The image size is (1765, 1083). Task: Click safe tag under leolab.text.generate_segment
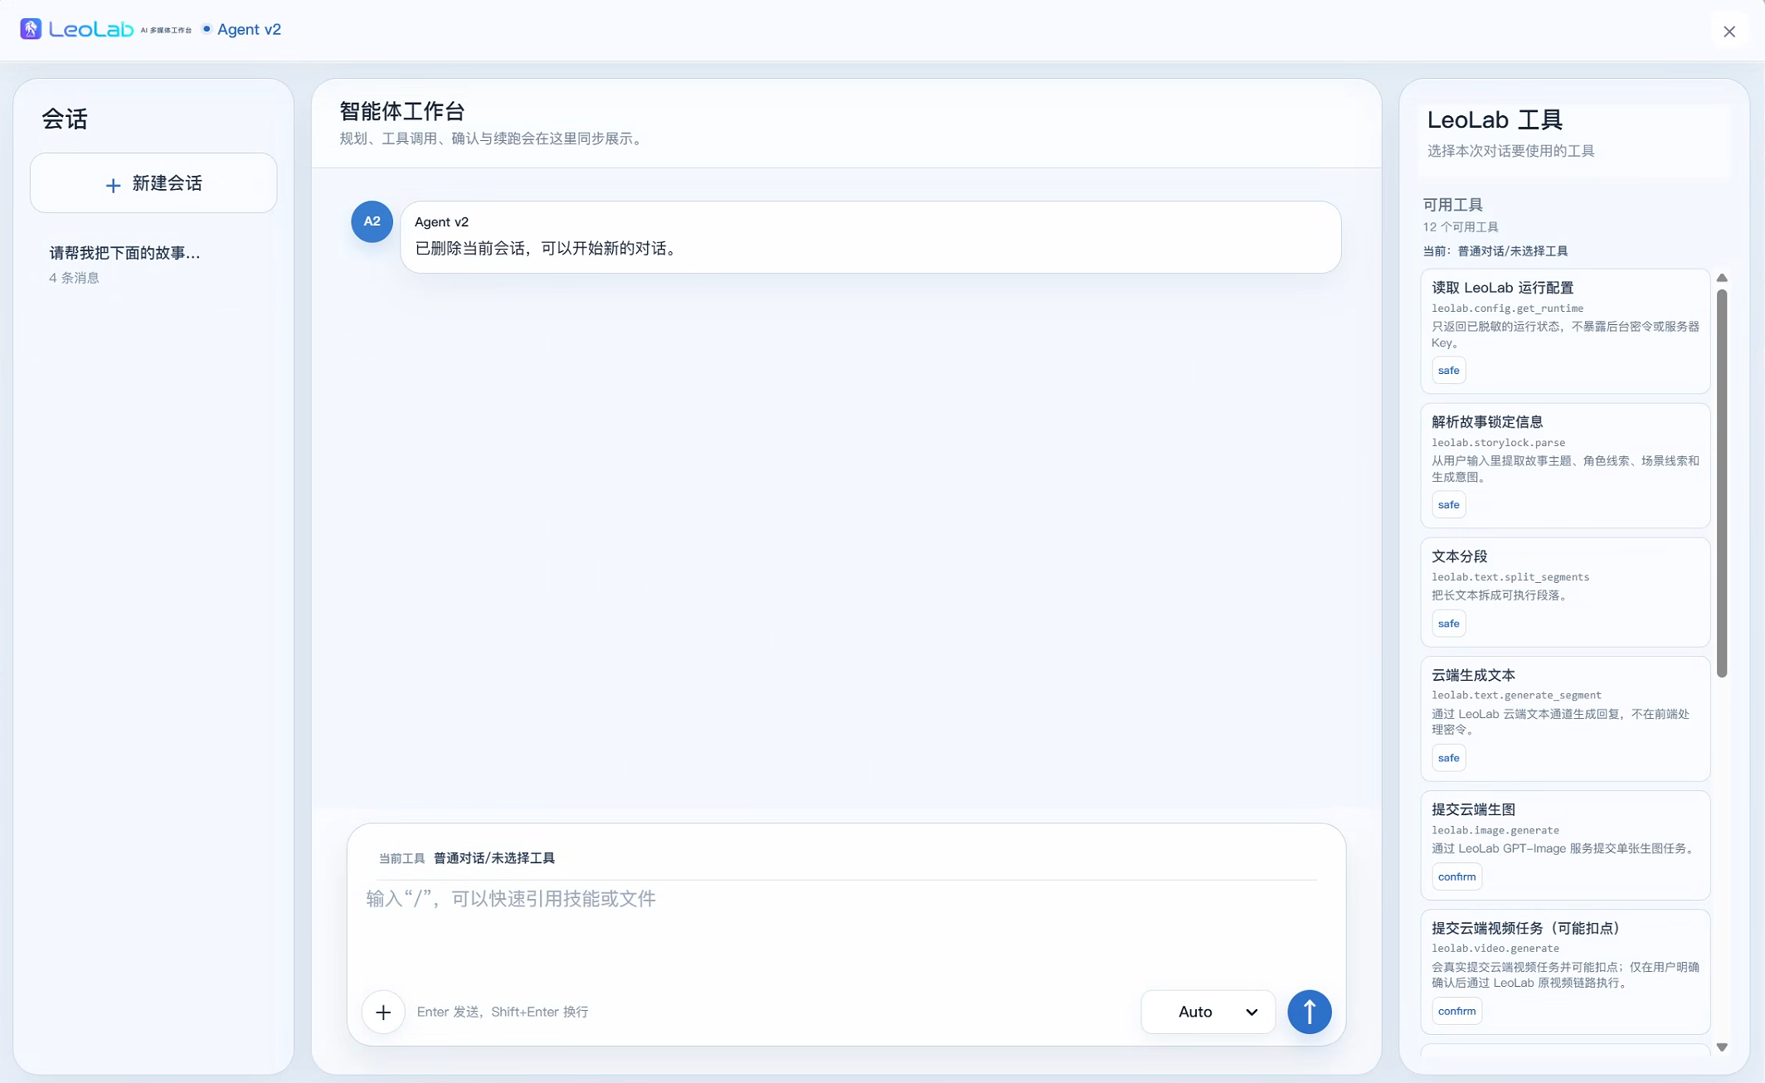(x=1448, y=758)
